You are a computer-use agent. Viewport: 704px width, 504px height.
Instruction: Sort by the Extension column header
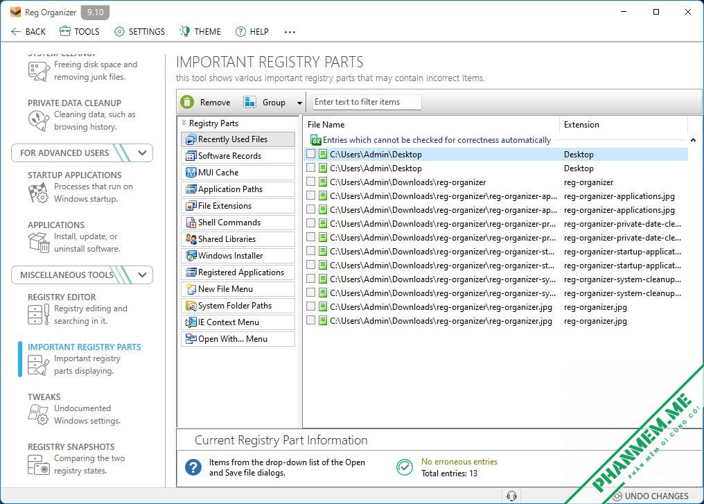click(623, 124)
